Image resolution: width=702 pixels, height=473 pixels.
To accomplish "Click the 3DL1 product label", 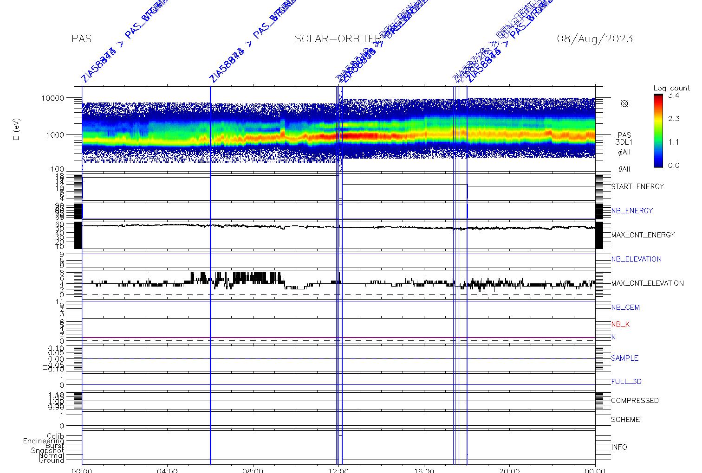I will click(624, 142).
